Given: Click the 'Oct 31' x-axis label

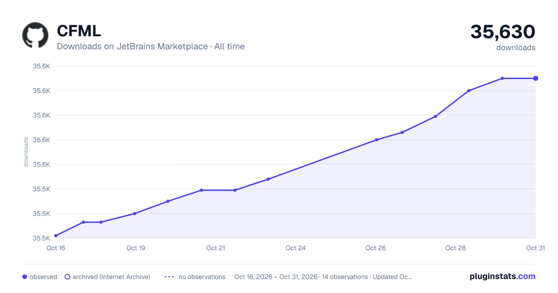Looking at the screenshot, I should point(535,248).
